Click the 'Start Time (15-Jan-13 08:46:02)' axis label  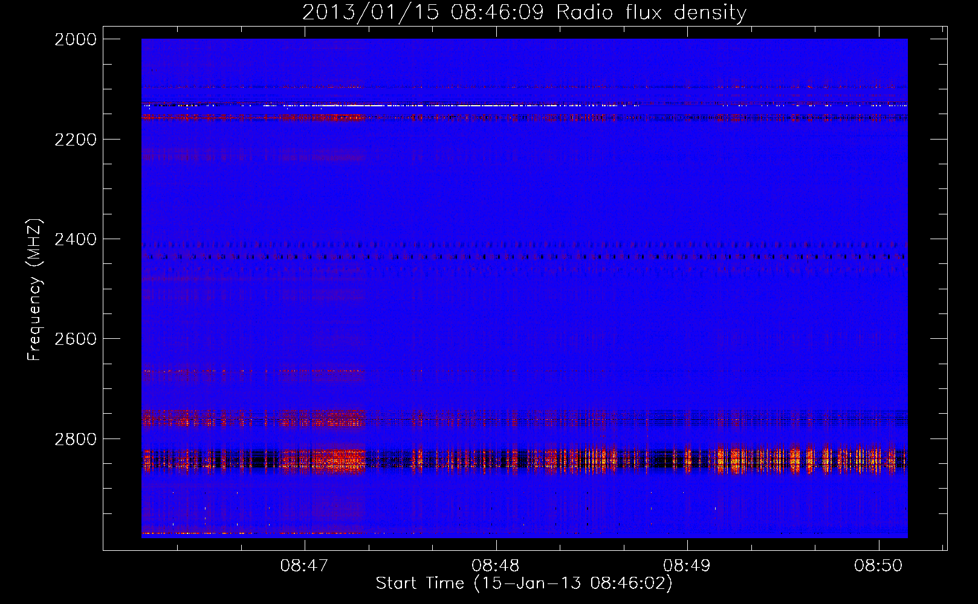point(524,583)
